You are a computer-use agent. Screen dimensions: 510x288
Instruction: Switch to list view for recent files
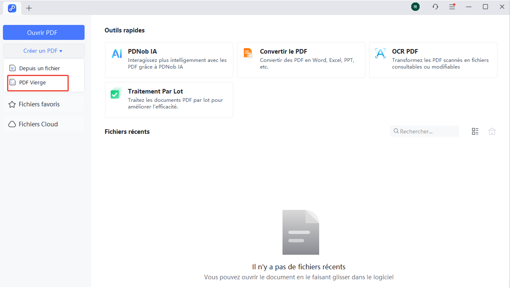click(475, 131)
